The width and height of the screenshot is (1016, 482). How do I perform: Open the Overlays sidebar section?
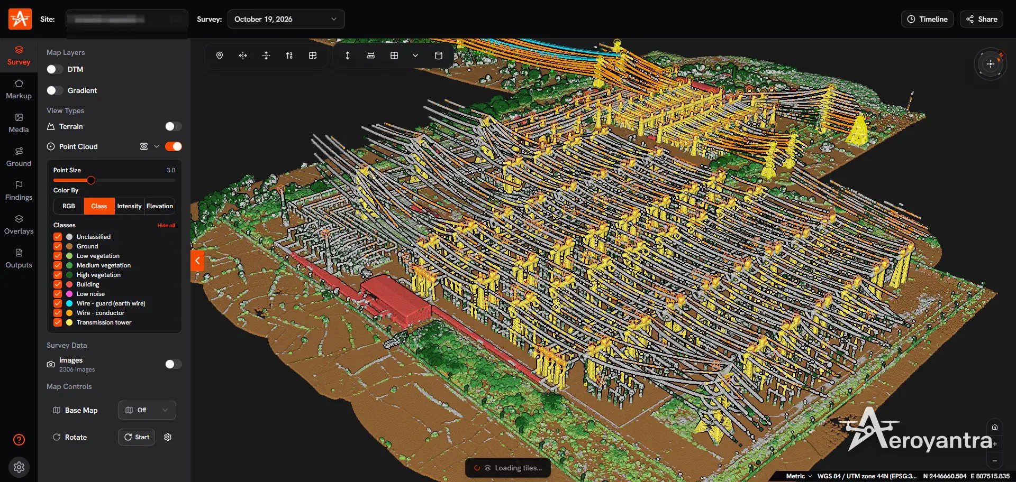point(19,225)
